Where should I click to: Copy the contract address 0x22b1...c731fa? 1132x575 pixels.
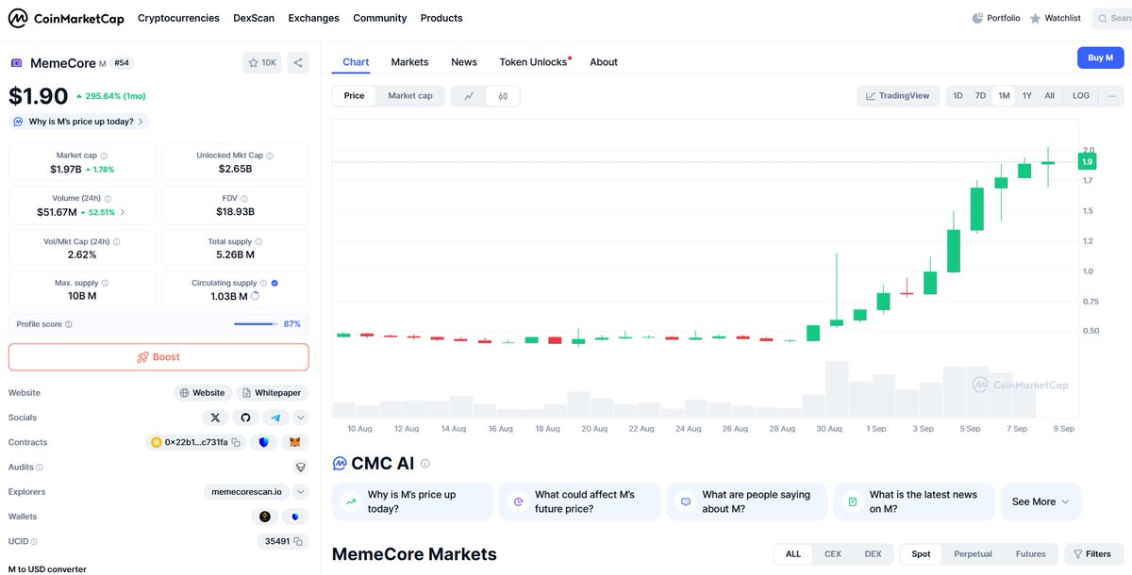pyautogui.click(x=236, y=442)
